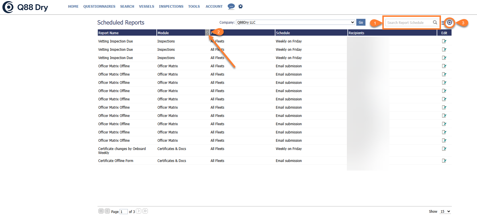This screenshot has width=477, height=217.
Task: Open the Module column filter dropdown arrow
Action: click(207, 33)
